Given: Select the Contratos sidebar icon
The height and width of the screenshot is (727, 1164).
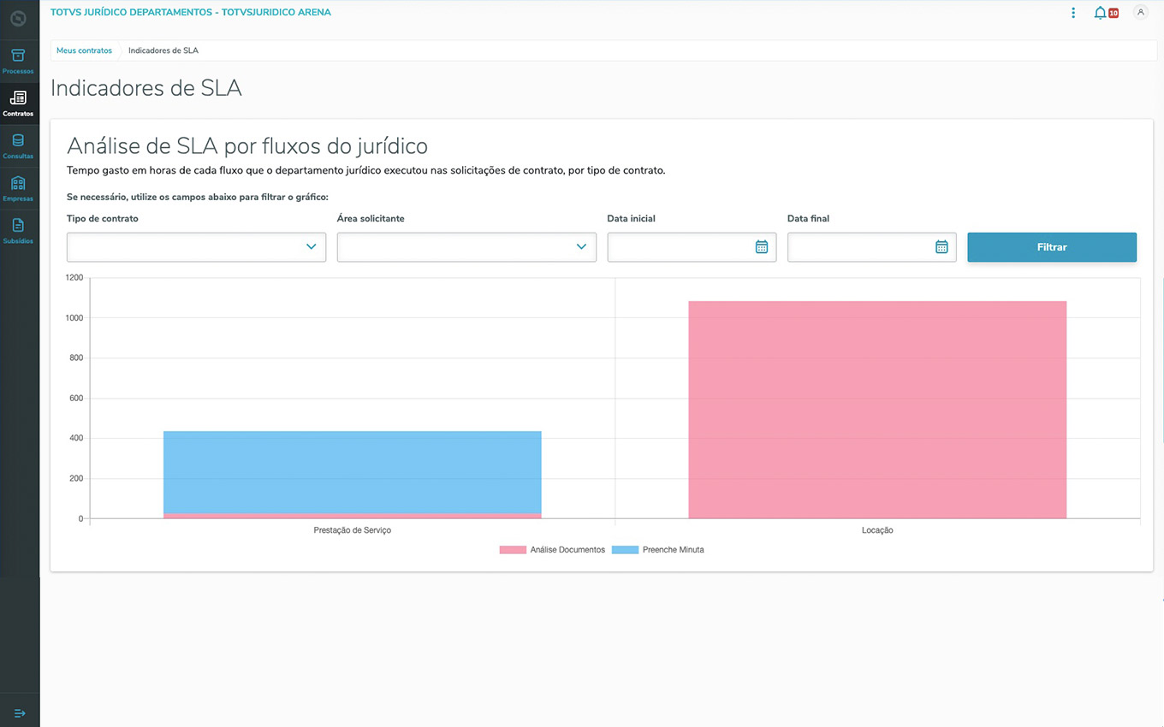Looking at the screenshot, I should (18, 103).
